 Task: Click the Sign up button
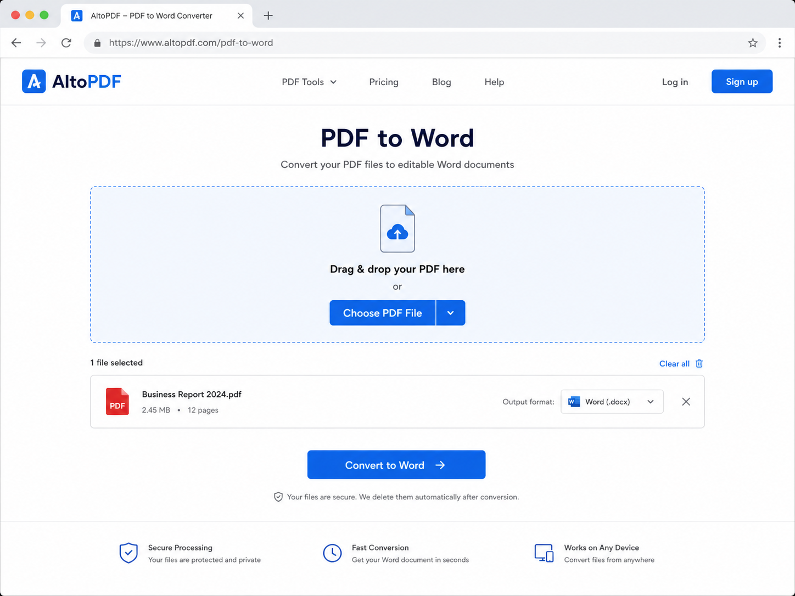[742, 81]
